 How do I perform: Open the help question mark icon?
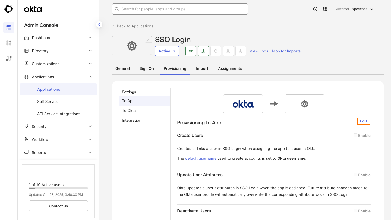(x=315, y=9)
